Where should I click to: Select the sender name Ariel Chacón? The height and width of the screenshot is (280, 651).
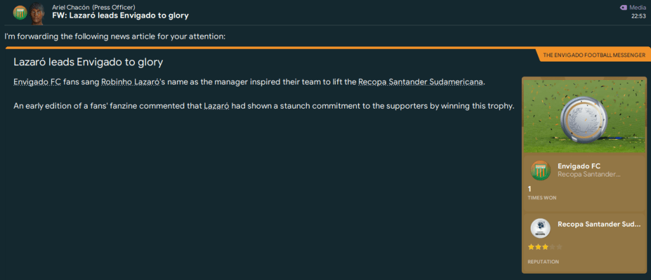(71, 6)
